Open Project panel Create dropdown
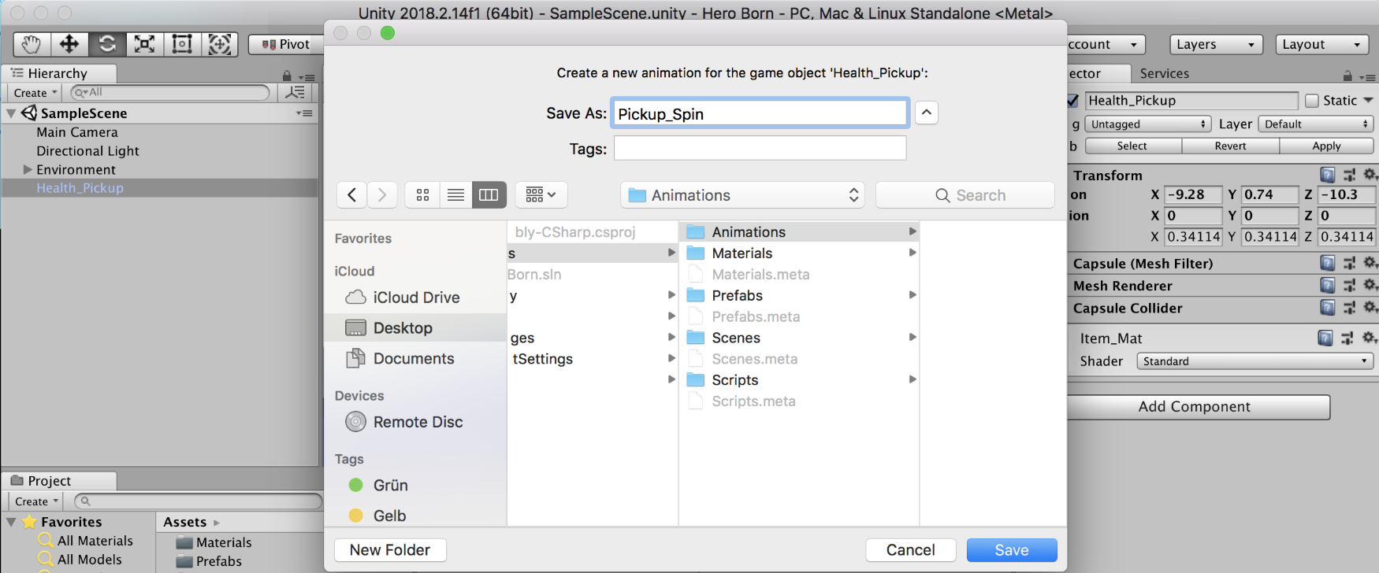 click(x=36, y=501)
